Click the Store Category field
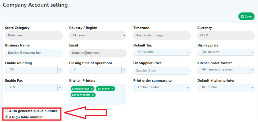This screenshot has height=122, width=258. click(x=34, y=35)
